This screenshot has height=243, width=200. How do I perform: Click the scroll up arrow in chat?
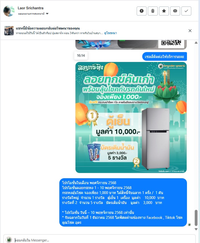(196, 43)
